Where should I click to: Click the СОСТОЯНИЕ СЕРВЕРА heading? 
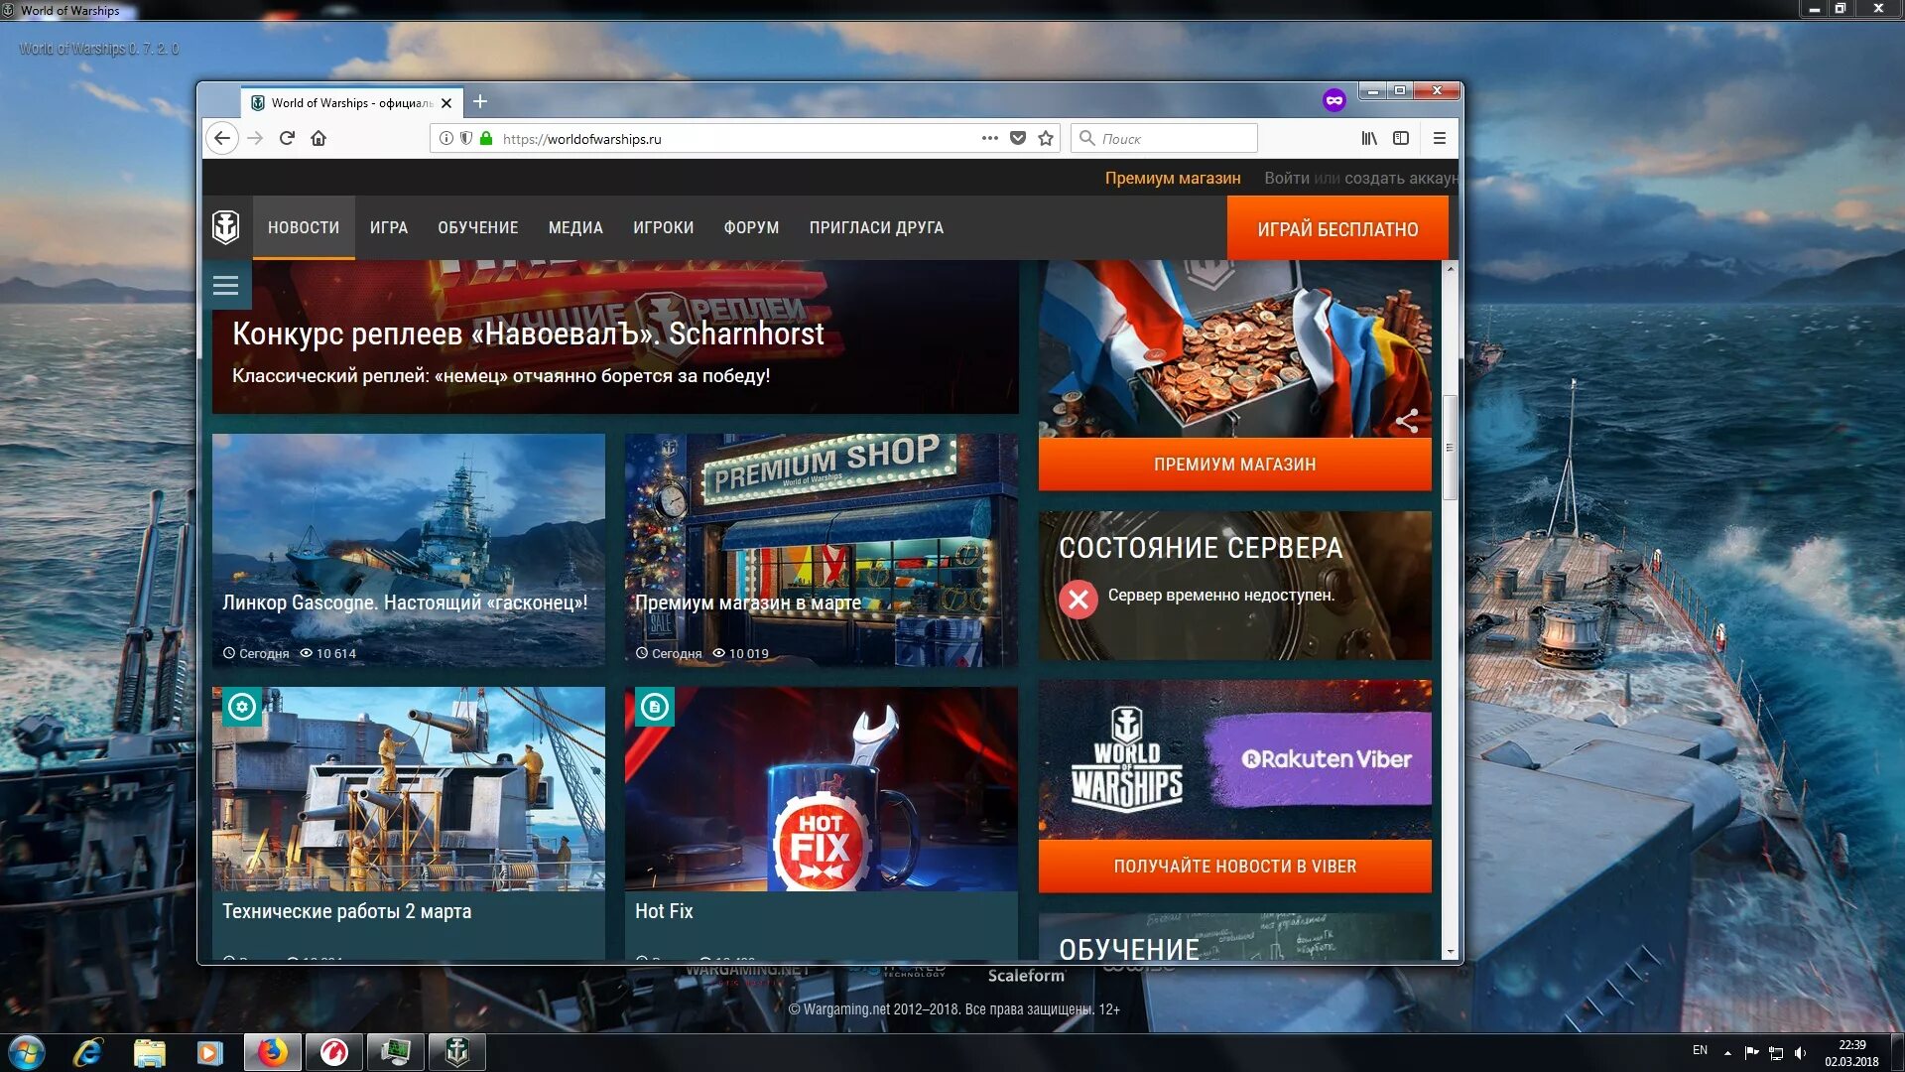tap(1201, 548)
